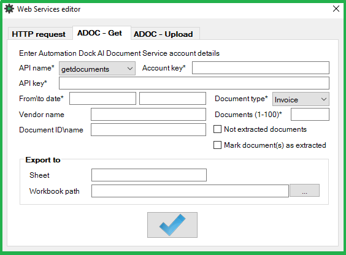The image size is (346, 255).
Task: Expand the Document type dropdown
Action: [x=301, y=99]
